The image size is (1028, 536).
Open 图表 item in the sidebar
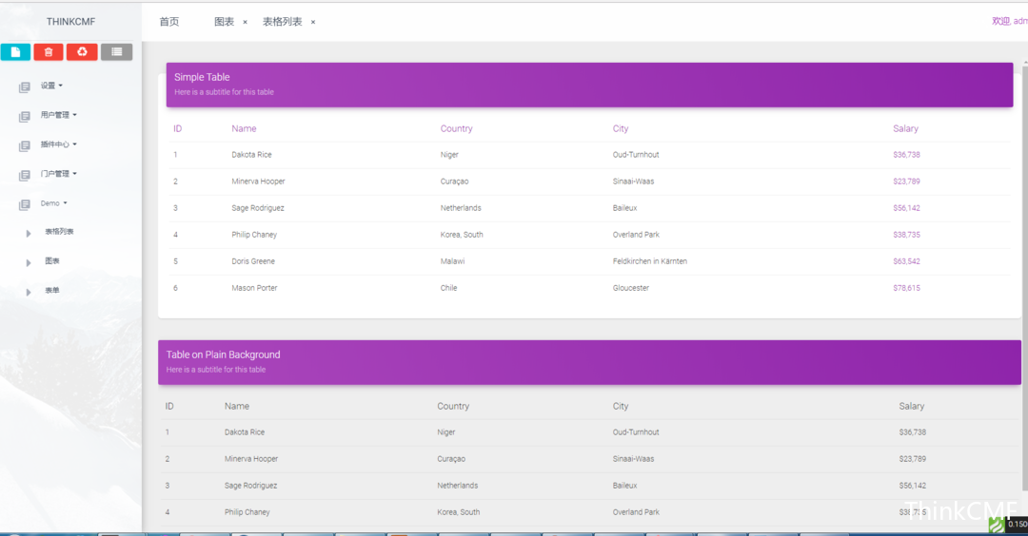52,261
